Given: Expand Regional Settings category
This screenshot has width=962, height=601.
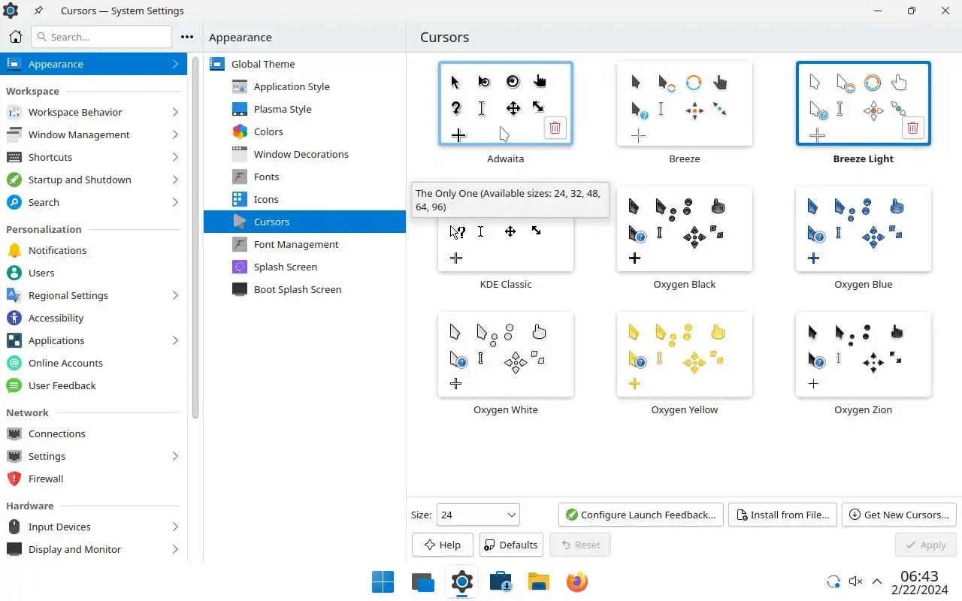Looking at the screenshot, I should point(94,295).
